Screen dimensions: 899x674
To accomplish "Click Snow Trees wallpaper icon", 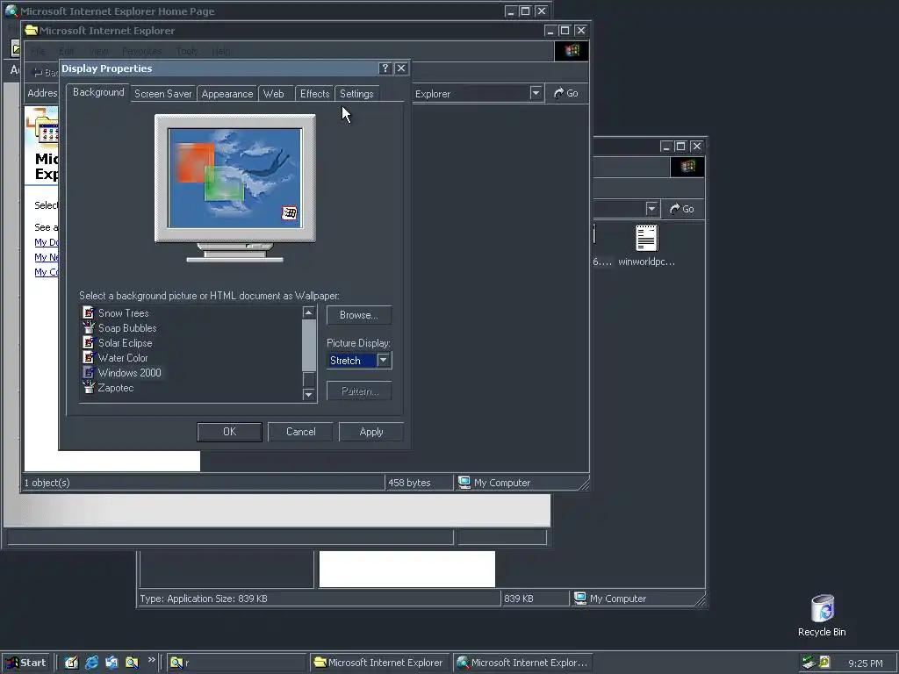I will [x=89, y=313].
